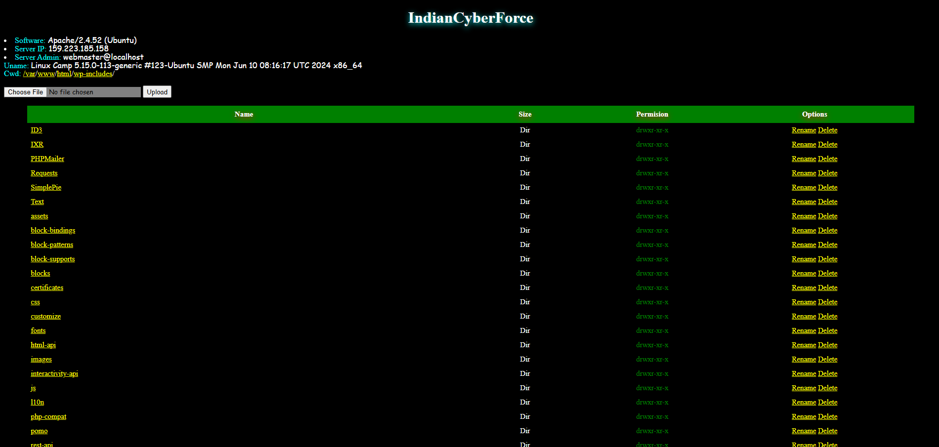Rename the images directory
Image resolution: width=939 pixels, height=447 pixels.
click(x=804, y=359)
